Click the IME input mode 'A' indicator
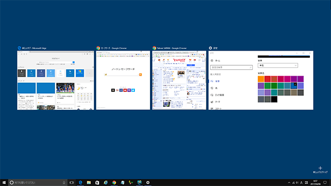 pos(301,182)
